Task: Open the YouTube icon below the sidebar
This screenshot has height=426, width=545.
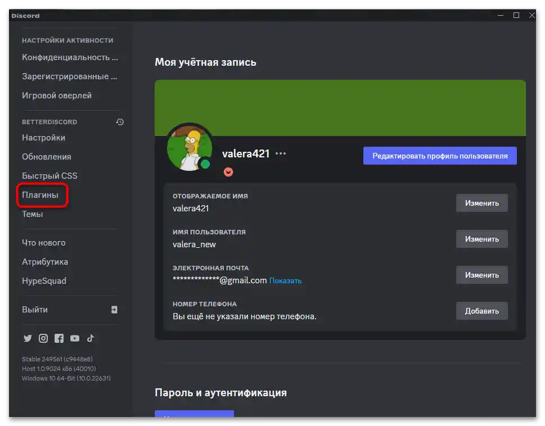Action: pos(74,338)
